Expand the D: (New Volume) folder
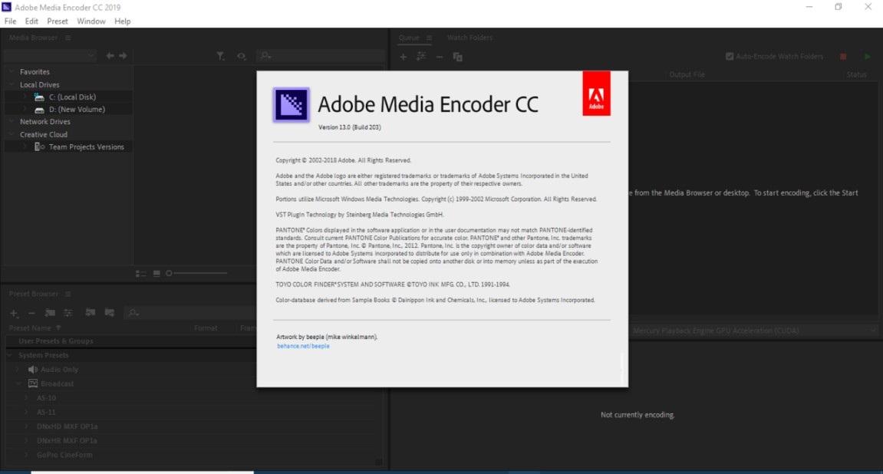The image size is (883, 474). (25, 109)
